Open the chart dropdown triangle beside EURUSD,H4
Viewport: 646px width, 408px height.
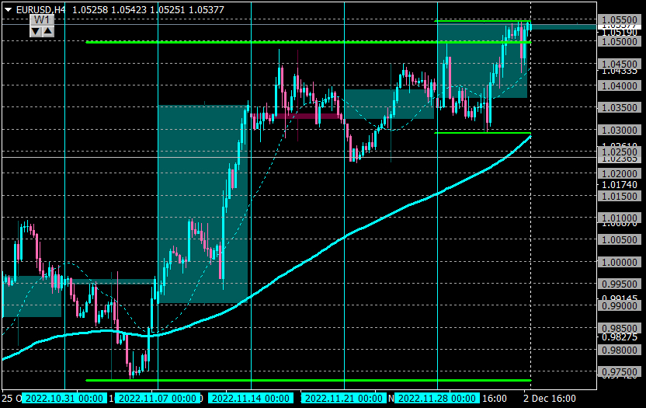click(8, 9)
